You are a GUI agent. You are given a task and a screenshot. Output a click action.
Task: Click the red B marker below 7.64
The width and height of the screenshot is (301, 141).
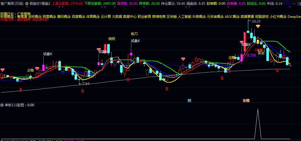[83, 91]
